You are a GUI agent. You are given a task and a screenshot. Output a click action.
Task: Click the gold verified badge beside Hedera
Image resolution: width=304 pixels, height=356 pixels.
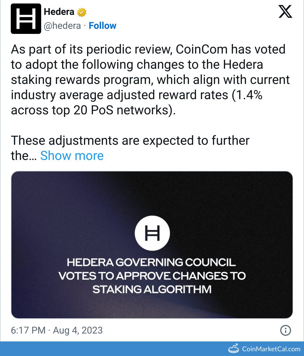[82, 12]
